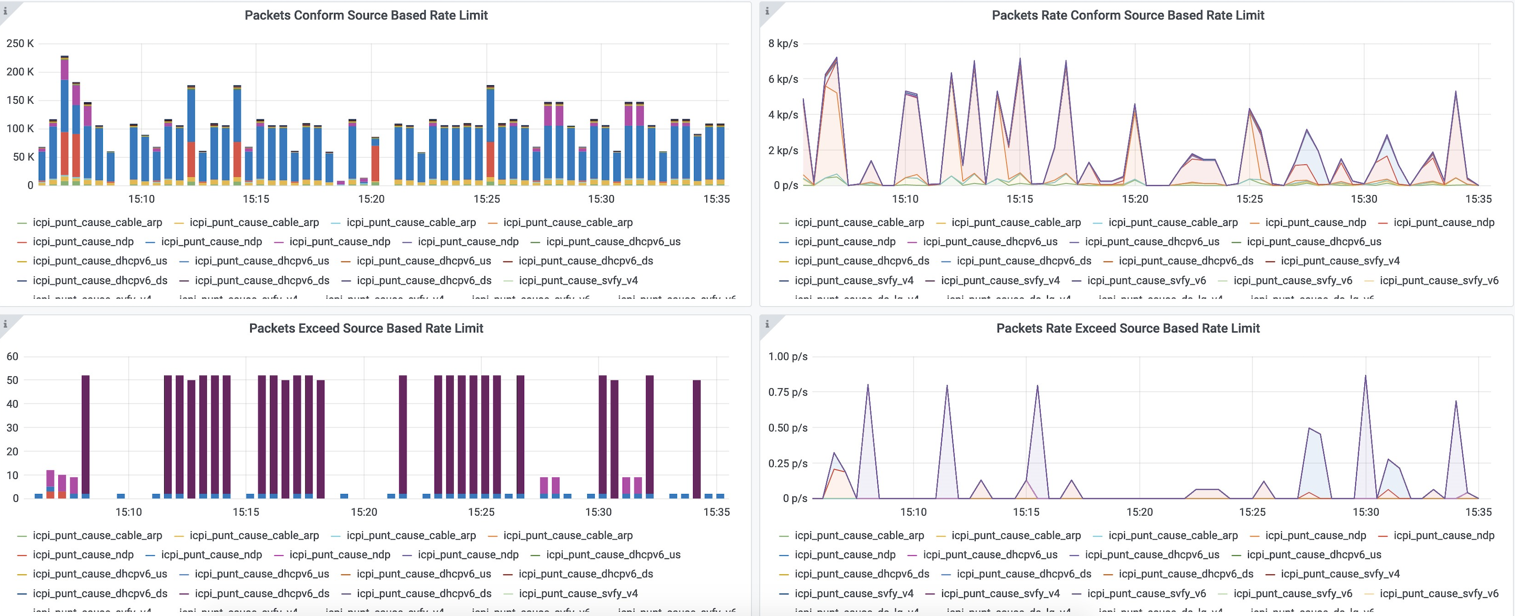
Task: Click purple icpi_punt_cause_svfy_v6 label in Packets Rate Conform legend
Action: pos(1146,280)
